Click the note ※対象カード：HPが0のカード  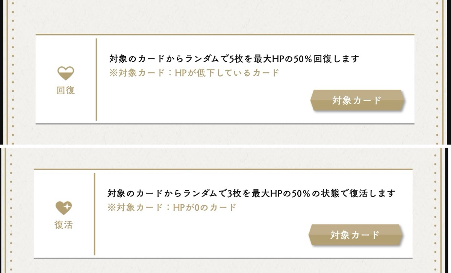(172, 207)
